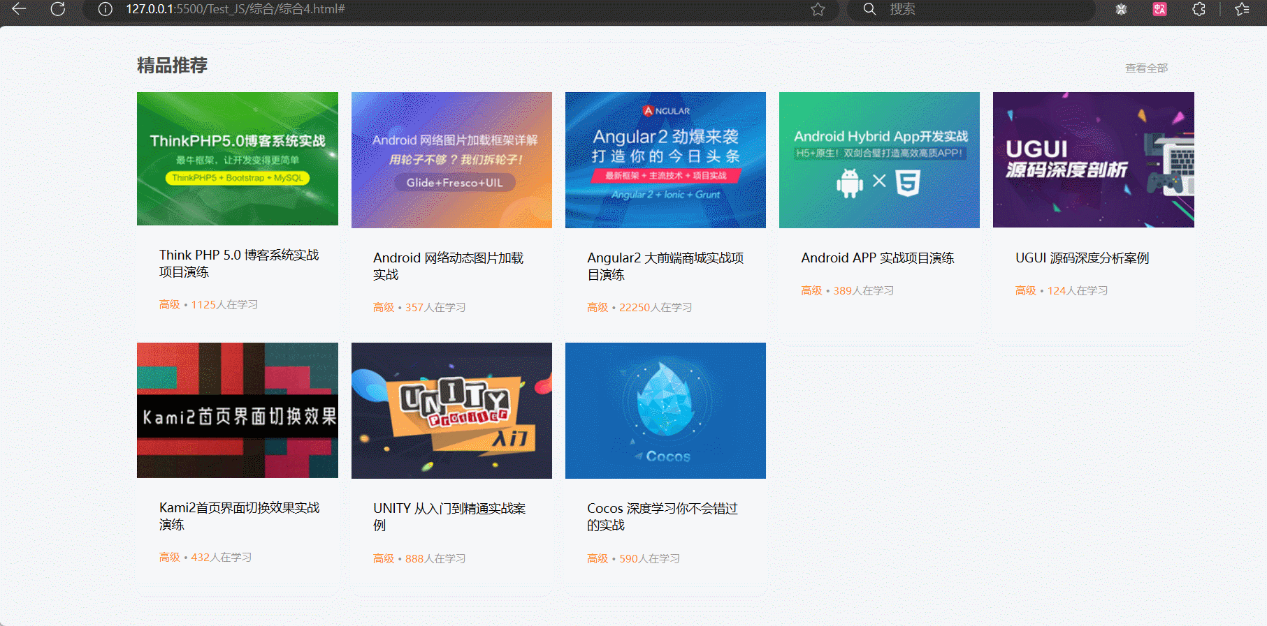The width and height of the screenshot is (1267, 626).
Task: Reload the page with the refresh icon
Action: click(58, 9)
